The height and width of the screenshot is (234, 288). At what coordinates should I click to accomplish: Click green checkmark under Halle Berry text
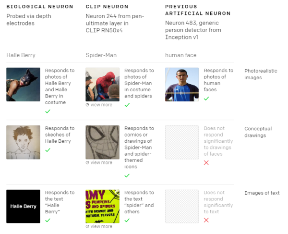tap(48, 220)
